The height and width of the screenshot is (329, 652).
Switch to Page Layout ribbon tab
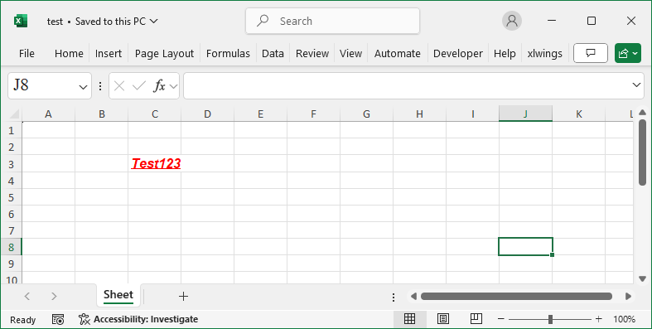click(x=164, y=54)
